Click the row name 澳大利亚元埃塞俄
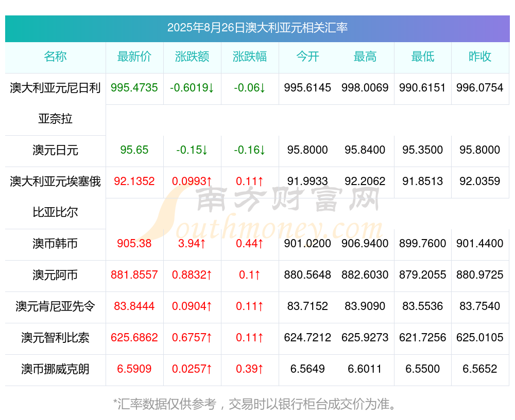The width and height of the screenshot is (515, 420). 55,181
